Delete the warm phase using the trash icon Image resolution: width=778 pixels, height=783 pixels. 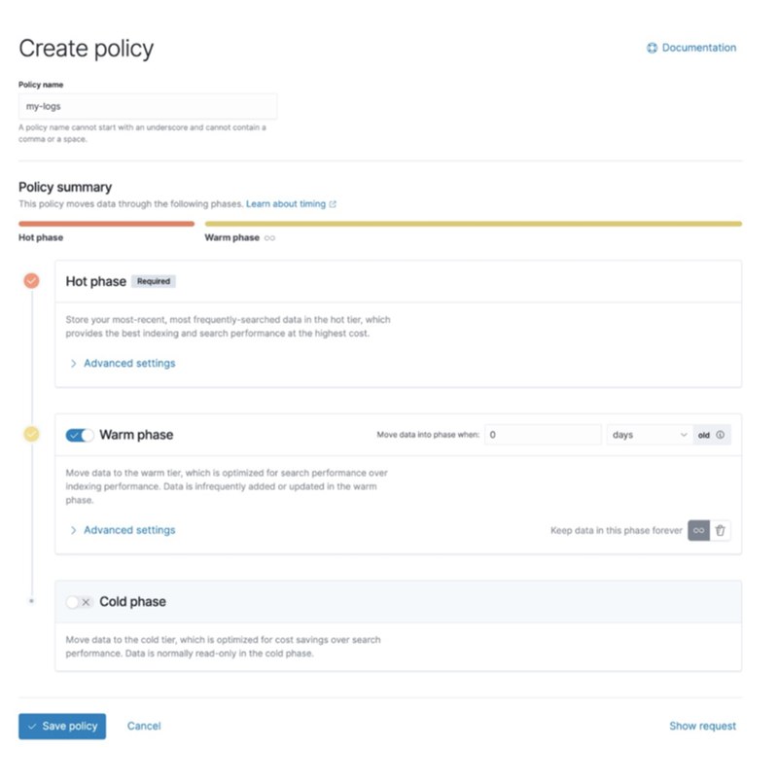click(x=721, y=530)
